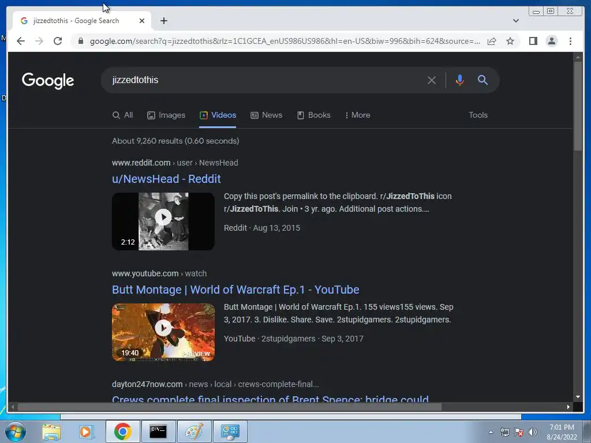
Task: Share this page using the share icon
Action: (492, 41)
